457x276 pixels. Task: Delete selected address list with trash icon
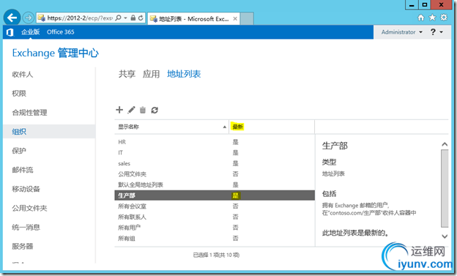click(x=143, y=110)
